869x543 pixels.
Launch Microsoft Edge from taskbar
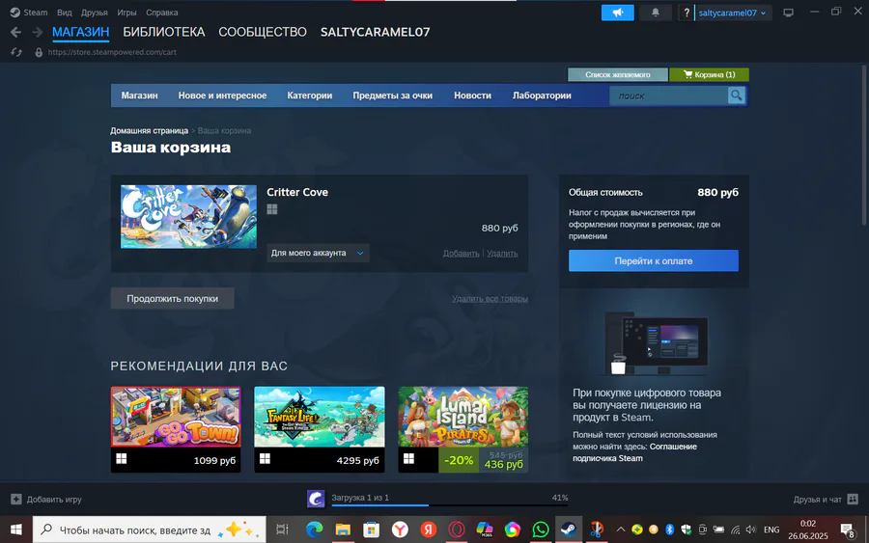point(314,529)
